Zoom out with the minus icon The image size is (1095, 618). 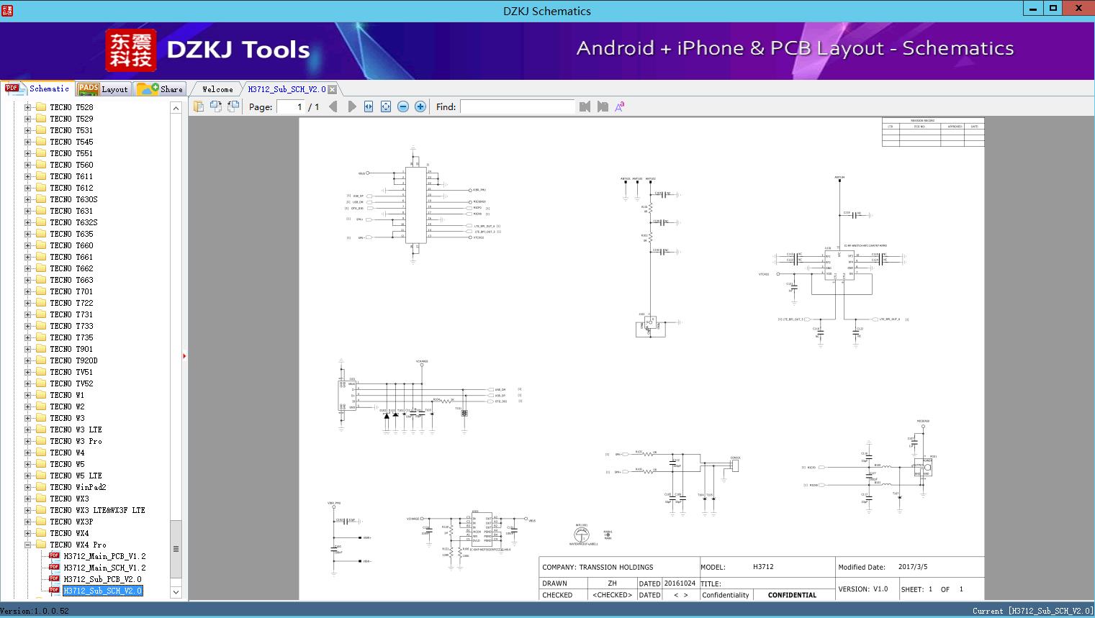click(403, 106)
